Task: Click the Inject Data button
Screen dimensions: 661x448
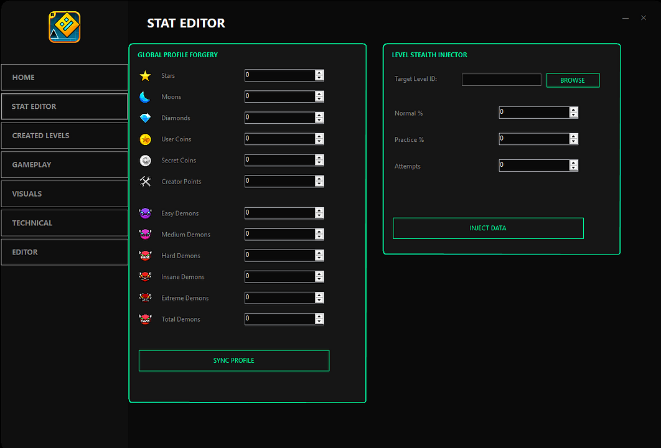Action: (488, 228)
